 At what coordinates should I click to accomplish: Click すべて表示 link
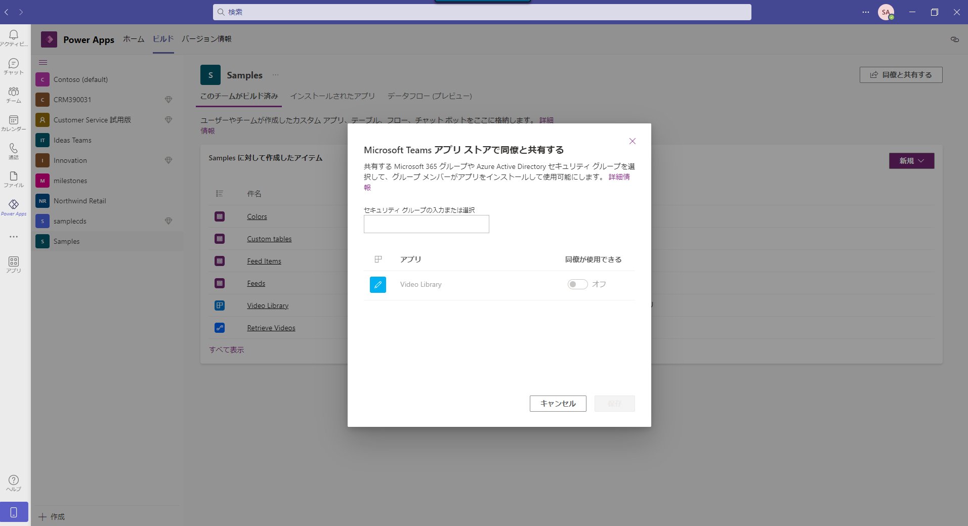point(227,350)
